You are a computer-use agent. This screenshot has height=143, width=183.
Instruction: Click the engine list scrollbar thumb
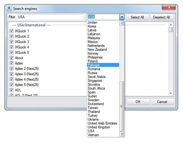(170, 30)
